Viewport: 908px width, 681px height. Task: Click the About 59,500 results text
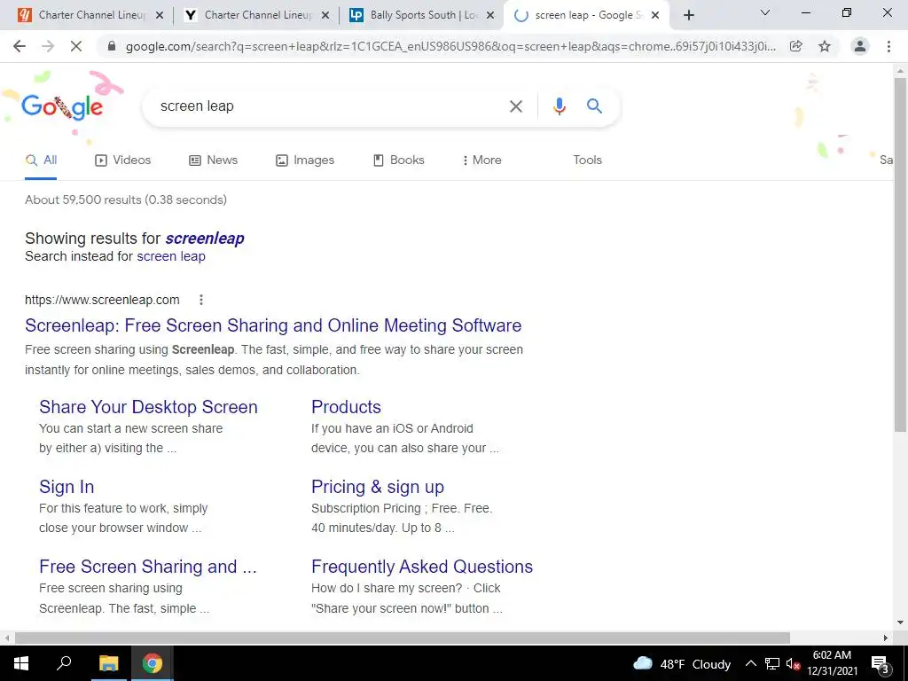pos(126,200)
